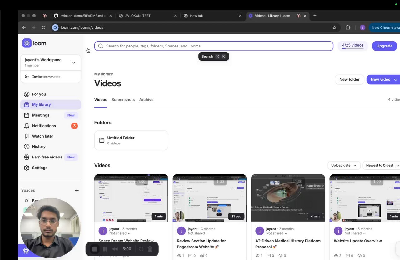Focus the Loom search field
This screenshot has height=260, width=400.
point(214,46)
